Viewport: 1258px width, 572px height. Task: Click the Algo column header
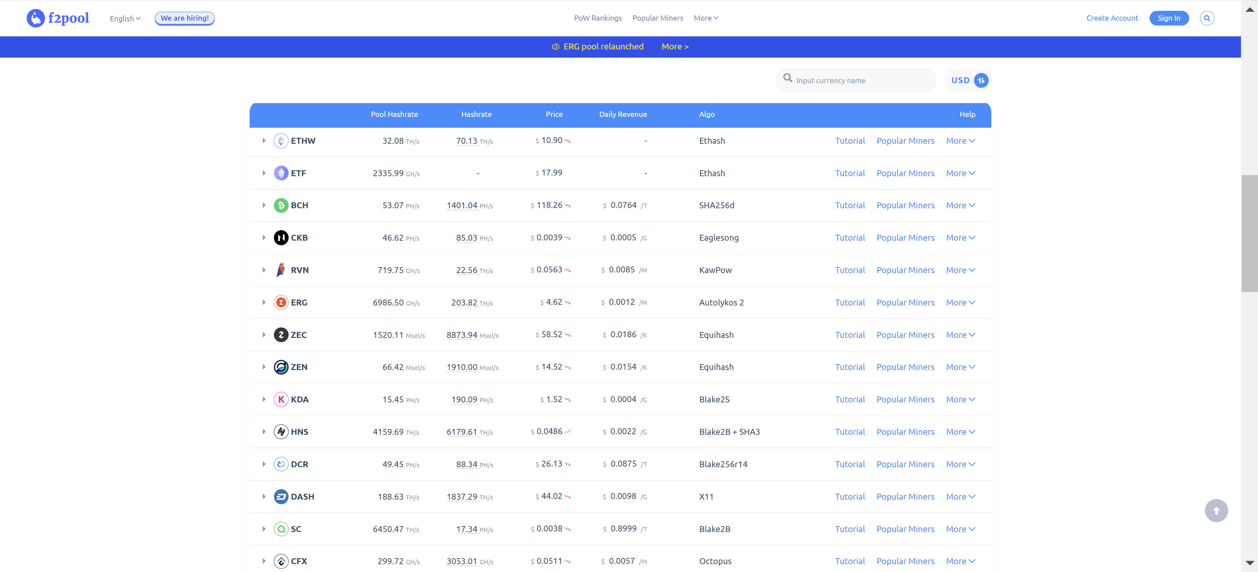(x=707, y=114)
